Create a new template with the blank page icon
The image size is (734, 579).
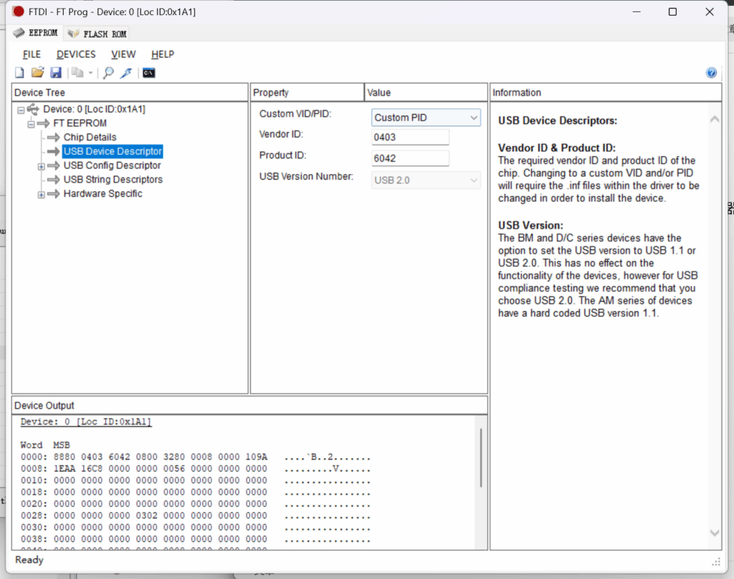(19, 72)
